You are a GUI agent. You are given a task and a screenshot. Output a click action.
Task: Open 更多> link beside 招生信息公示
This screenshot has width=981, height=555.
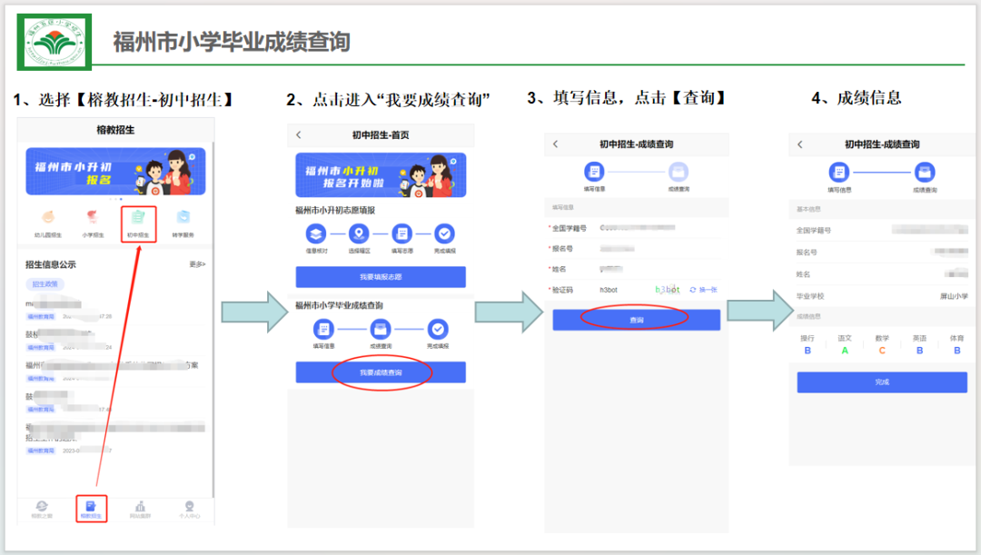pos(197,264)
